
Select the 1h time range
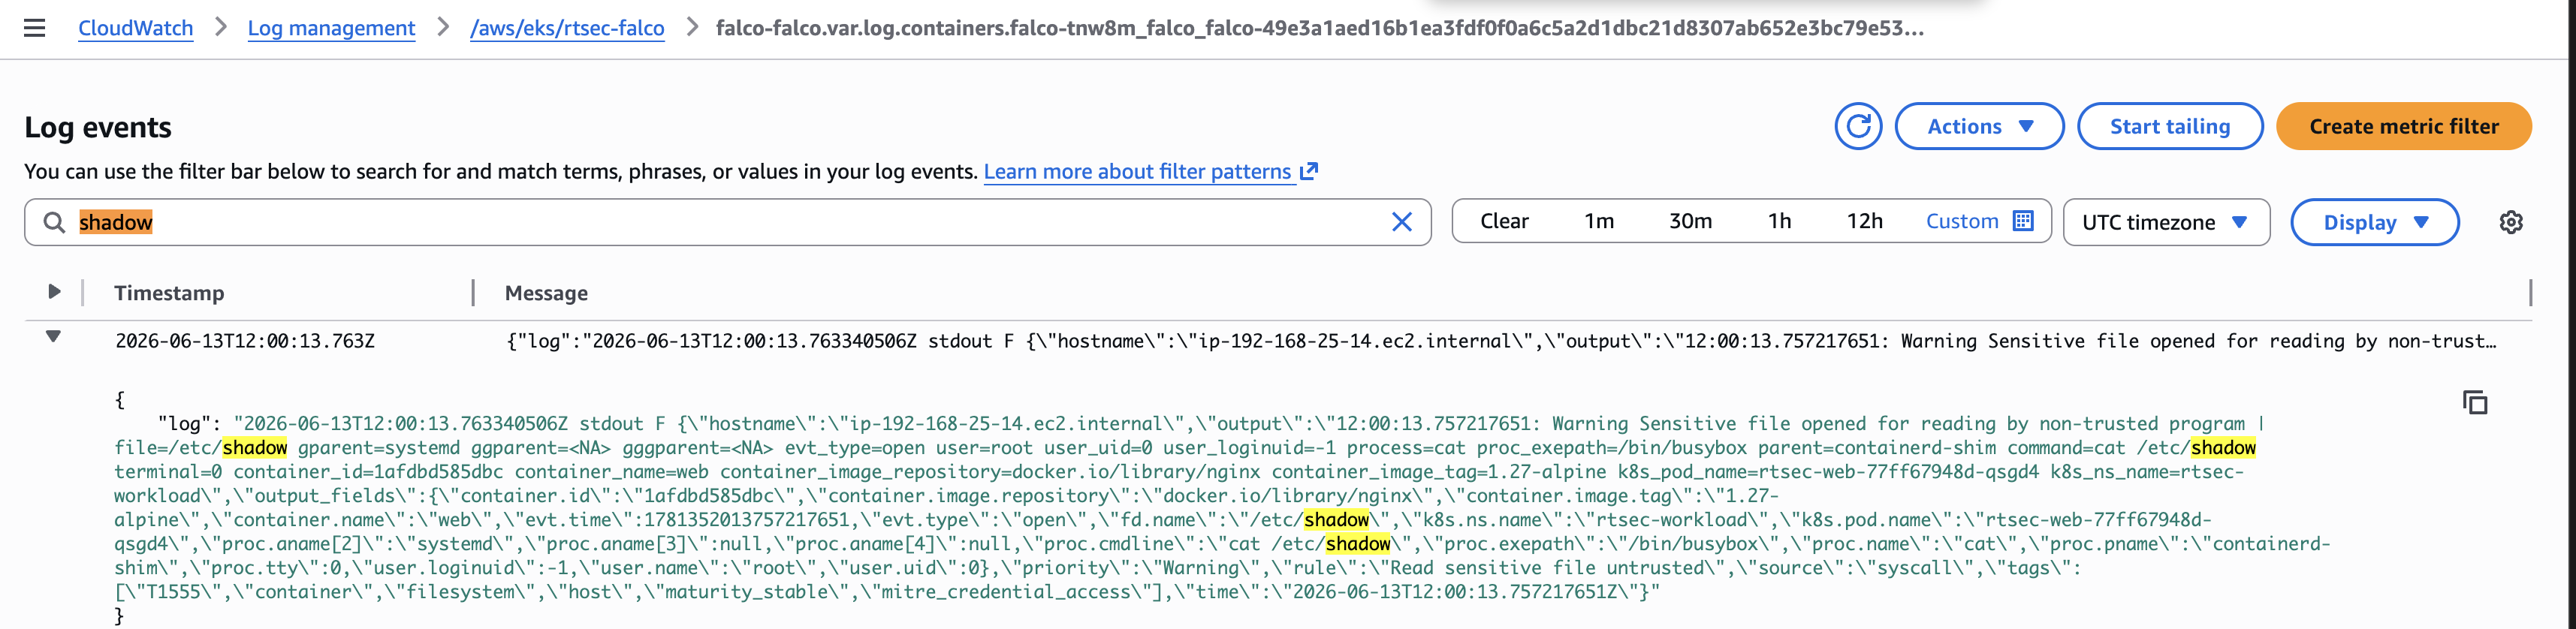point(1779,221)
